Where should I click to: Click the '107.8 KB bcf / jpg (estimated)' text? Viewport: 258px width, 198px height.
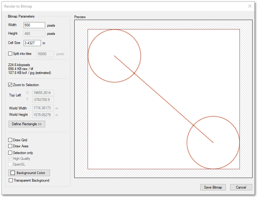30,73
